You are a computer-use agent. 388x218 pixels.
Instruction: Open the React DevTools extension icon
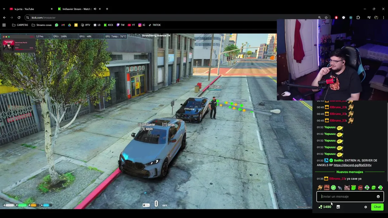351,18
